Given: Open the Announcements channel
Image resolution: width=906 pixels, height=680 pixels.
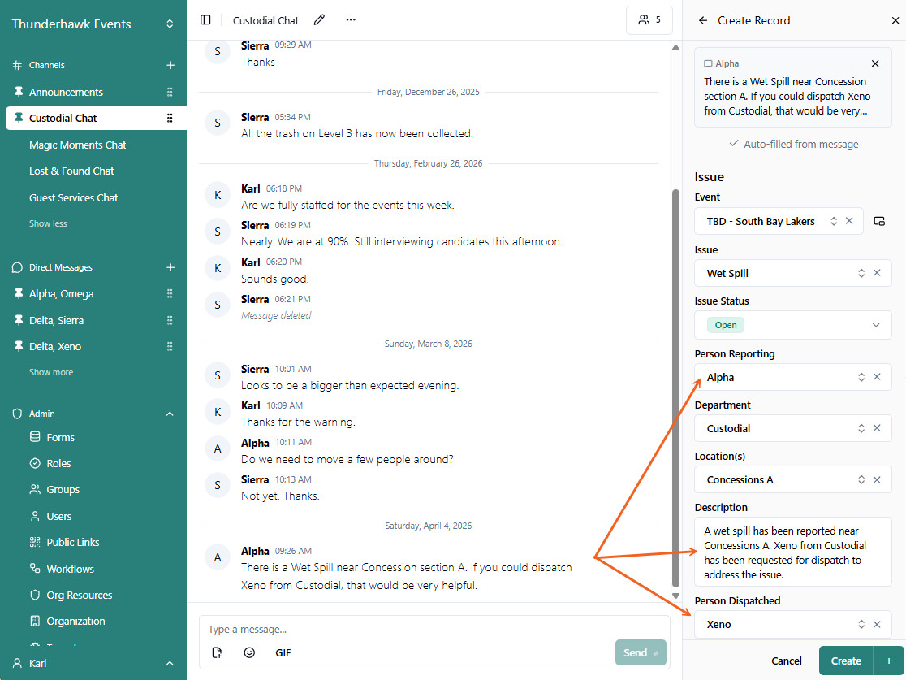Looking at the screenshot, I should 66,92.
